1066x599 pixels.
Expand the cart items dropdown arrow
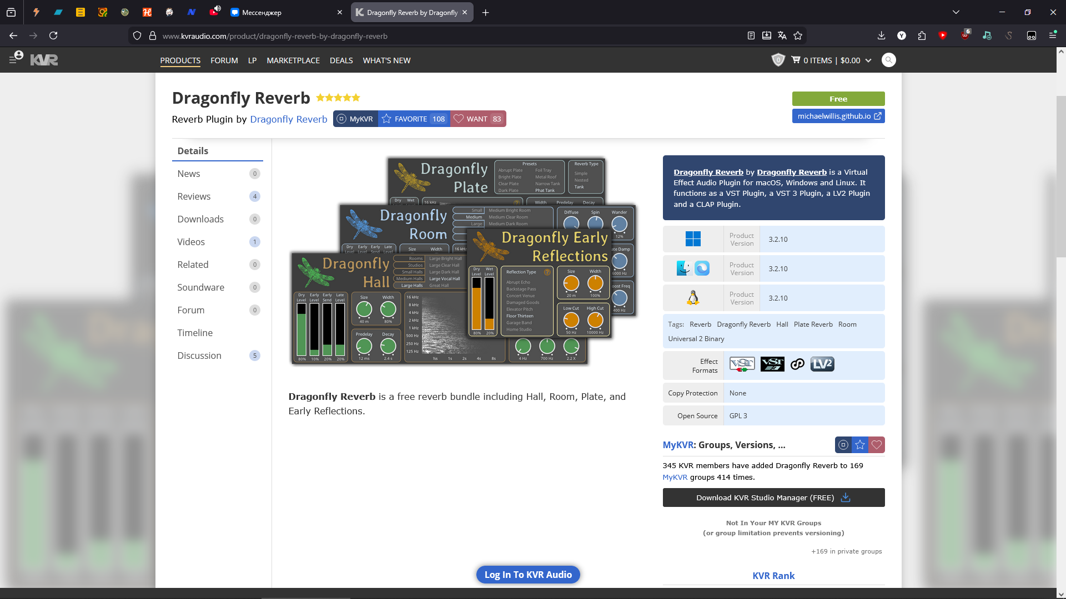[x=868, y=60]
